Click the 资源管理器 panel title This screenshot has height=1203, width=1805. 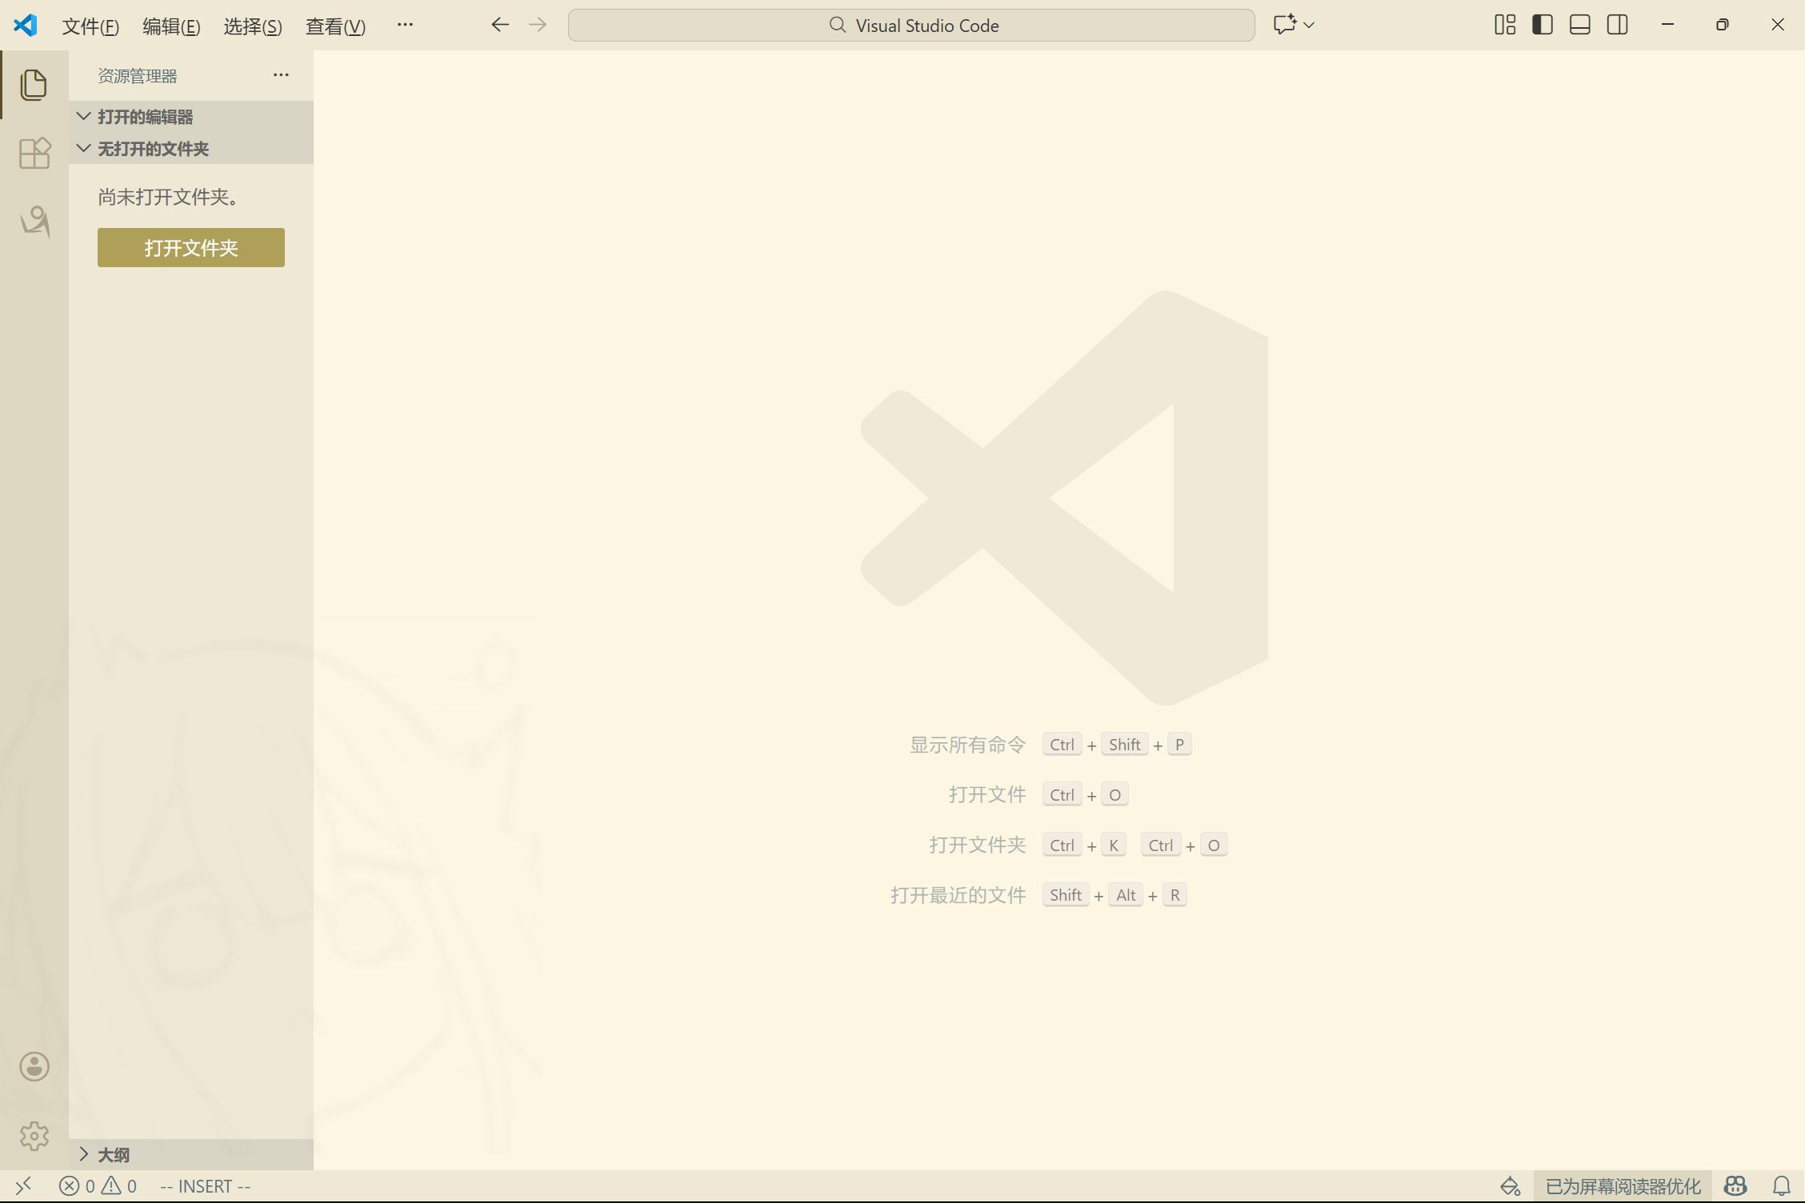coord(138,76)
